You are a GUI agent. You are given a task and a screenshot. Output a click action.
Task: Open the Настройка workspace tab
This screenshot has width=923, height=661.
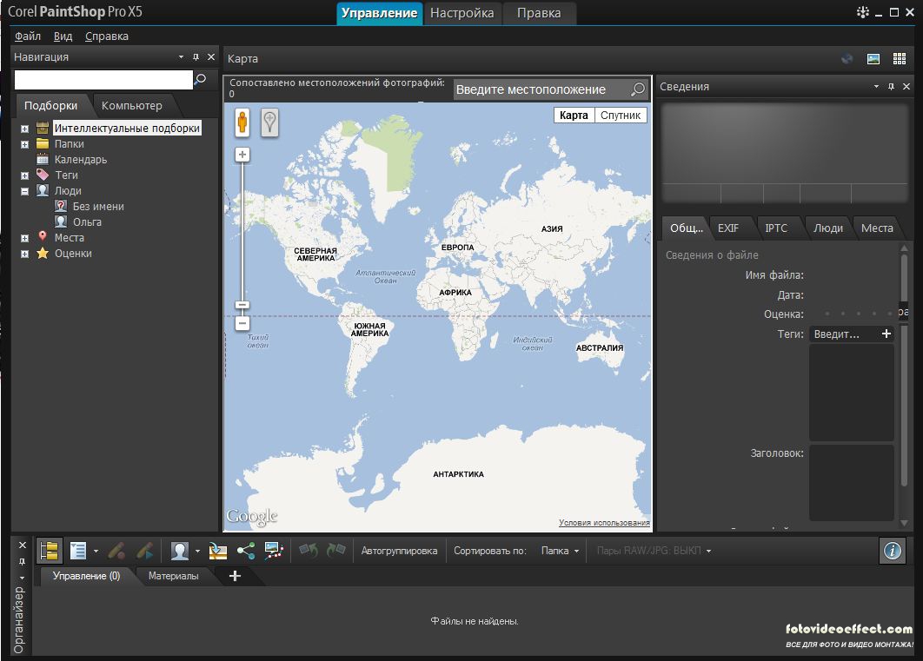point(462,13)
